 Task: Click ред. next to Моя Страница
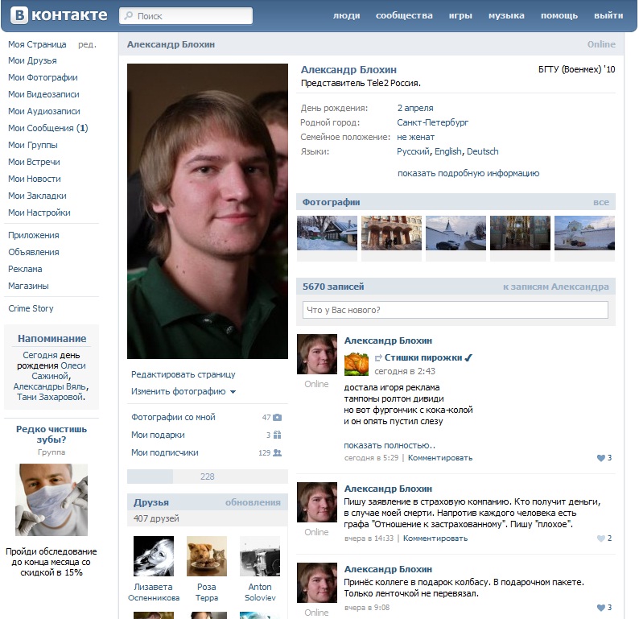[x=87, y=44]
